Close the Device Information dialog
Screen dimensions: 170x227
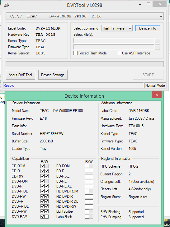[x=157, y=95]
